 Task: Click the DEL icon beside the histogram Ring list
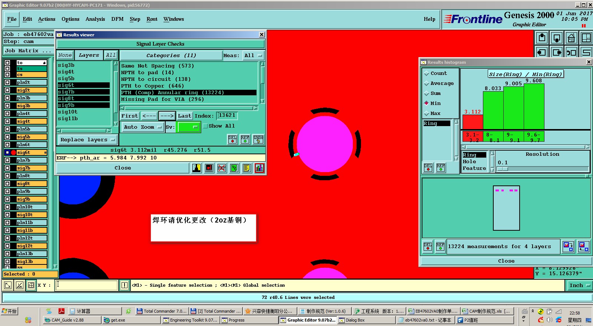click(428, 168)
